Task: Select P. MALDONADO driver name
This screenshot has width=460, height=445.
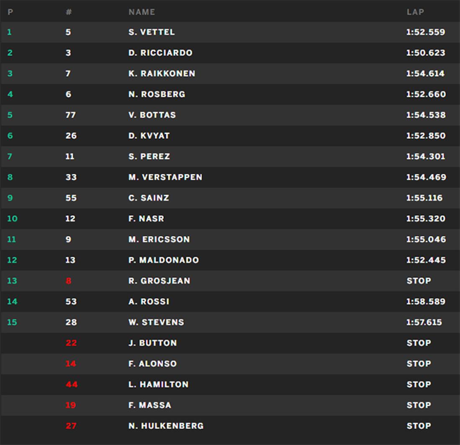Action: 163,260
